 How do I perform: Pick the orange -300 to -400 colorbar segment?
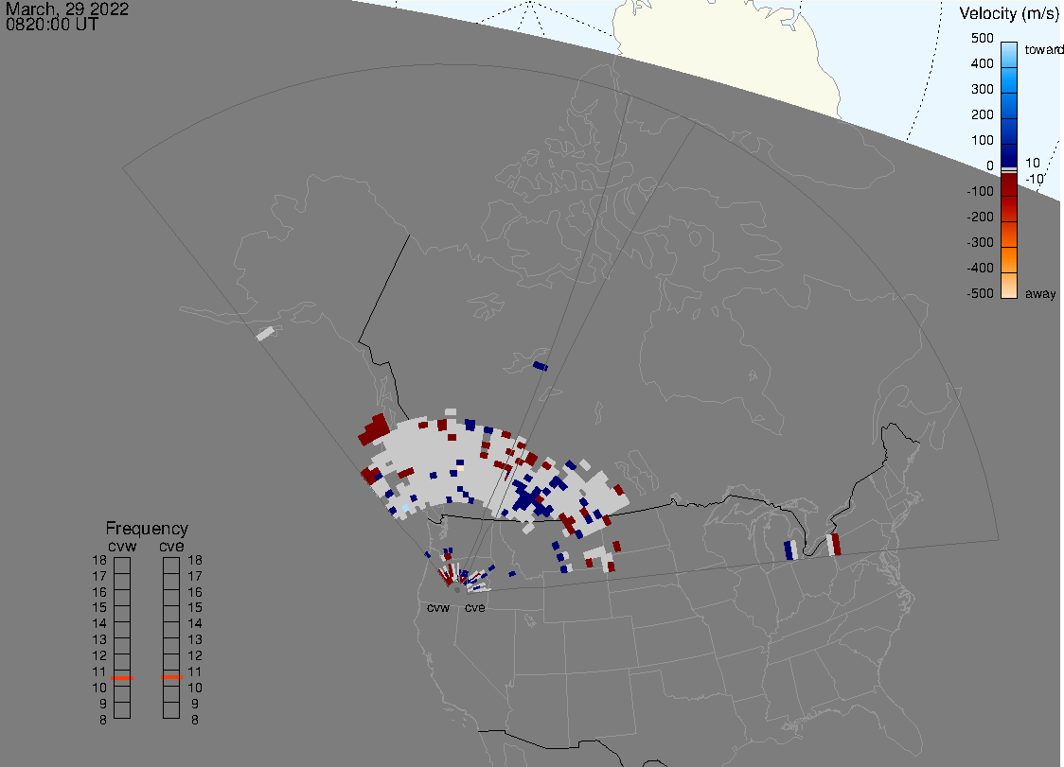pos(1009,260)
